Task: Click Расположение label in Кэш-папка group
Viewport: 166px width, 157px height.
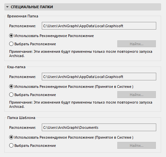Action: (23, 77)
